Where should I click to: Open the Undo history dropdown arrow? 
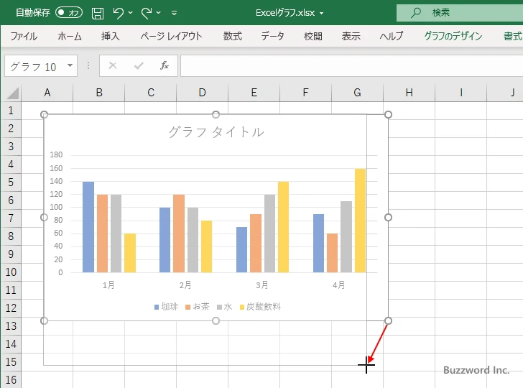131,13
